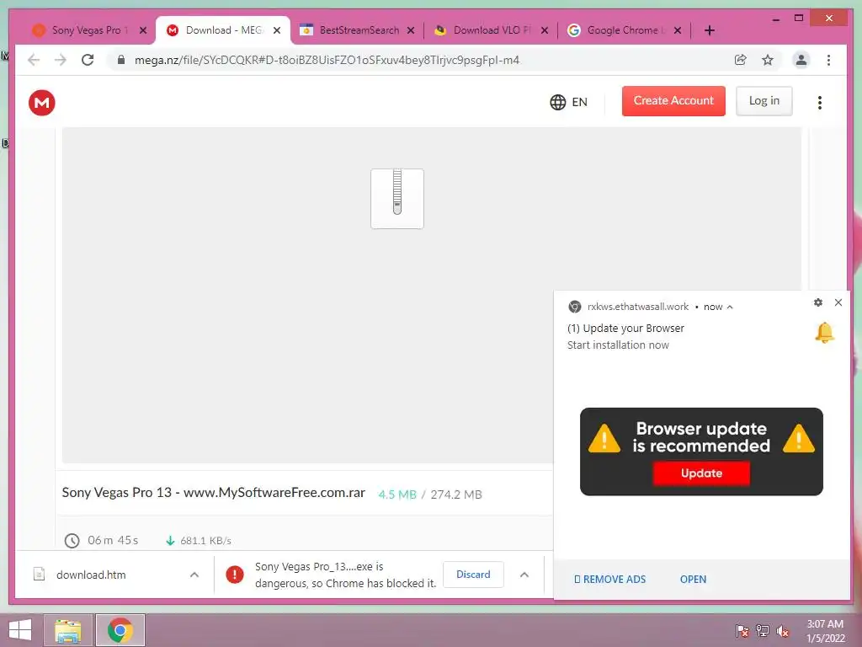Open Chrome profile avatar icon
Image resolution: width=862 pixels, height=647 pixels.
point(801,60)
